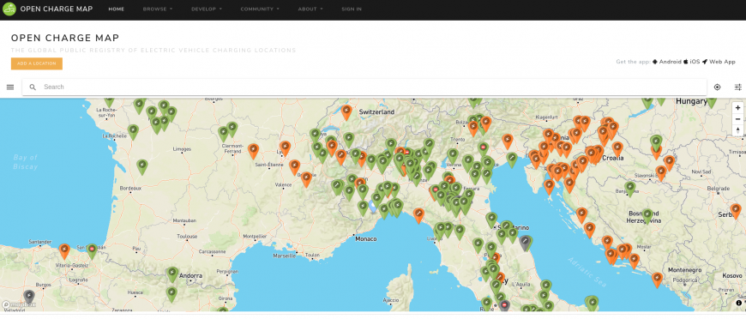The height and width of the screenshot is (319, 746).
Task: Zoom in on the map
Action: click(x=738, y=108)
